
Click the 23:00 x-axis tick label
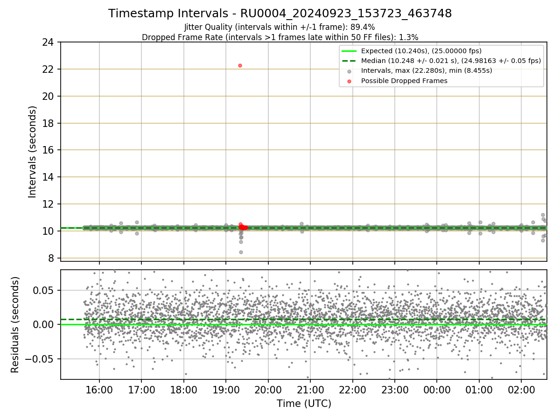pyautogui.click(x=395, y=389)
